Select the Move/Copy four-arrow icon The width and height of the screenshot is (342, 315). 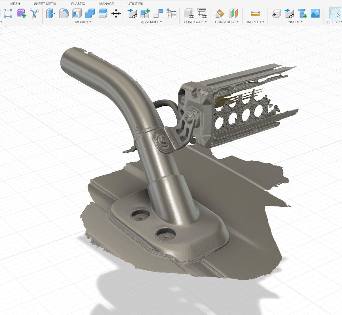(116, 13)
